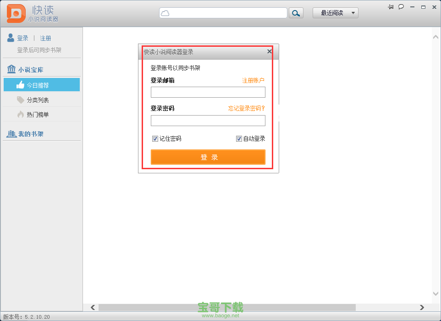
Task: Toggle 记住密码 checkbox
Action: tap(155, 138)
